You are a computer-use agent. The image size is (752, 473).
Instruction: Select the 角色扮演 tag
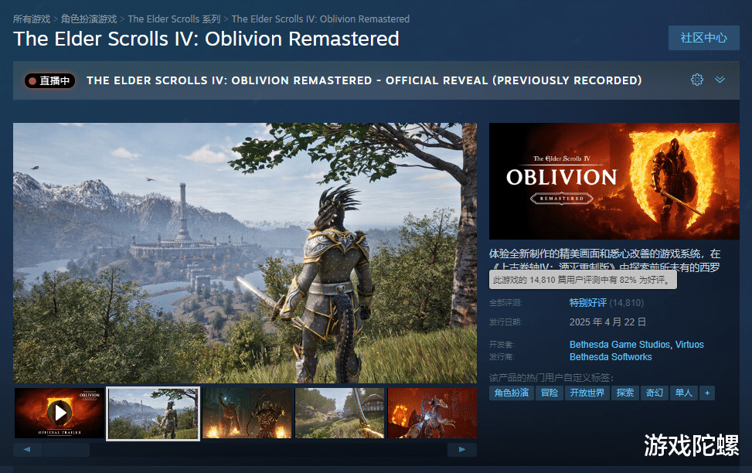(x=511, y=393)
